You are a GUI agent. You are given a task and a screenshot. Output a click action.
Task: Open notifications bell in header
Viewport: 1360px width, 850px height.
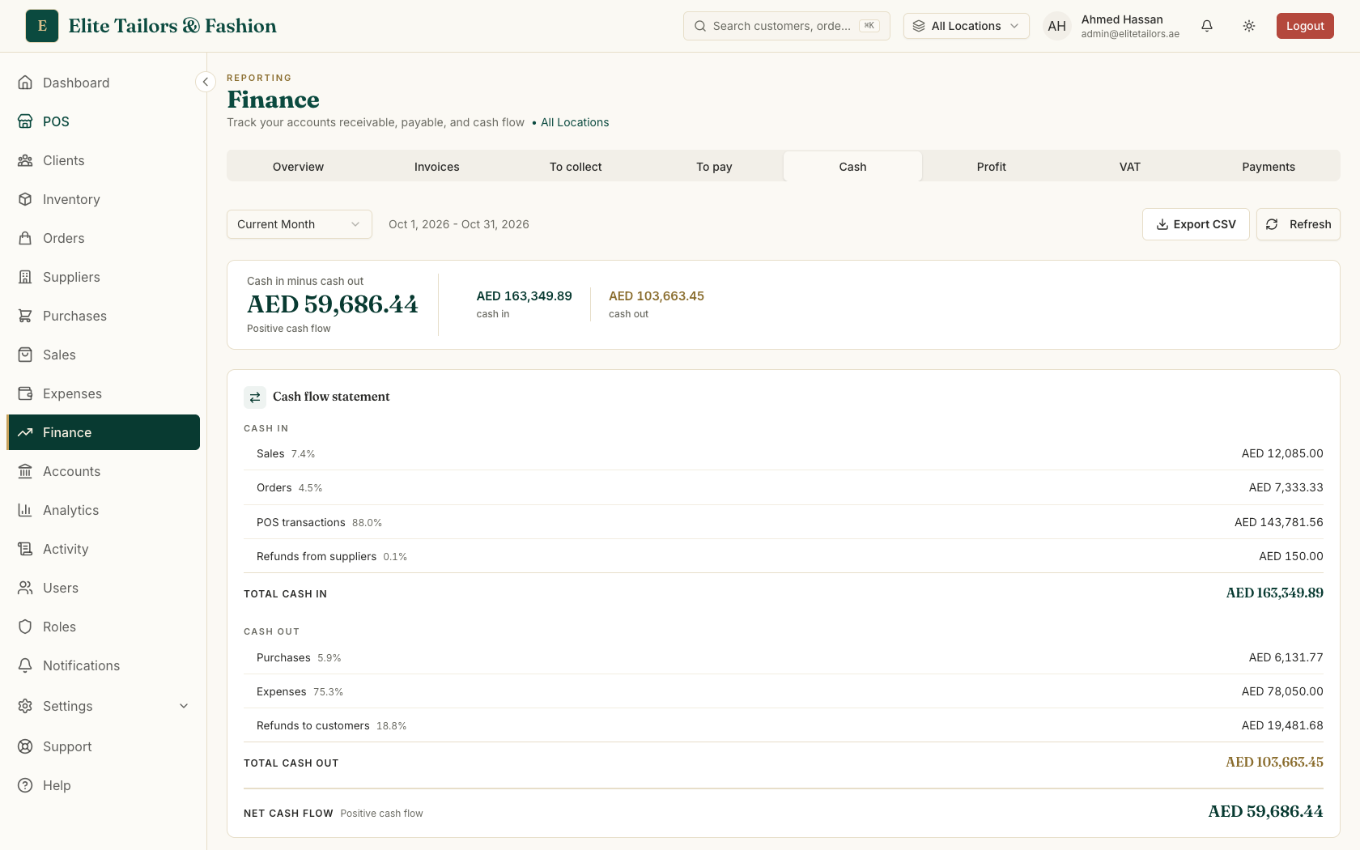point(1207,26)
